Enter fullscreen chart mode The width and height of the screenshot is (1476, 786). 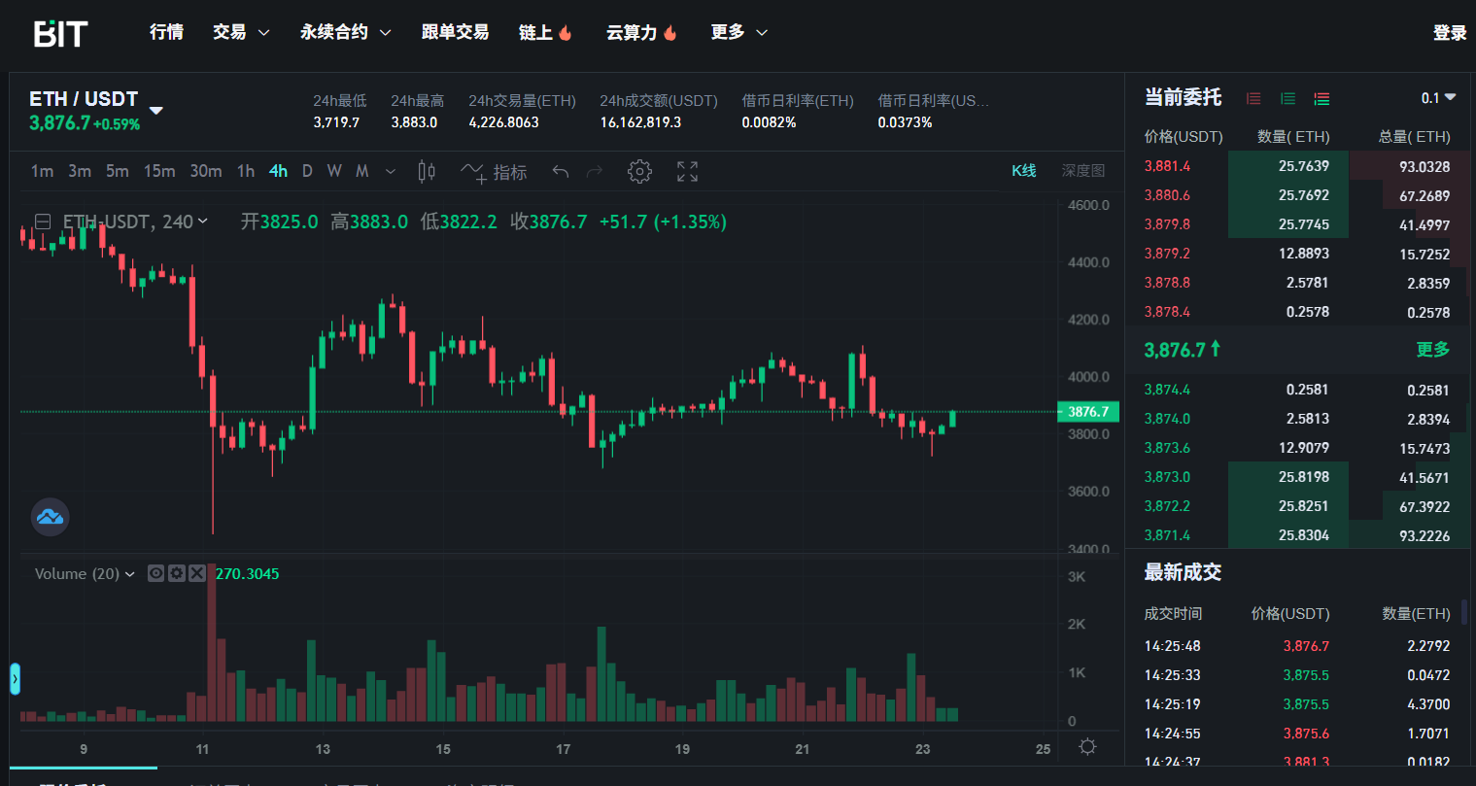[x=688, y=172]
